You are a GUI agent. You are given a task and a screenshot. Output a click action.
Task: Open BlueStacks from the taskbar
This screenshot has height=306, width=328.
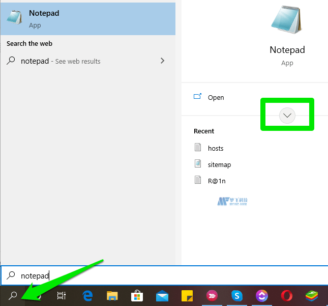point(312,295)
